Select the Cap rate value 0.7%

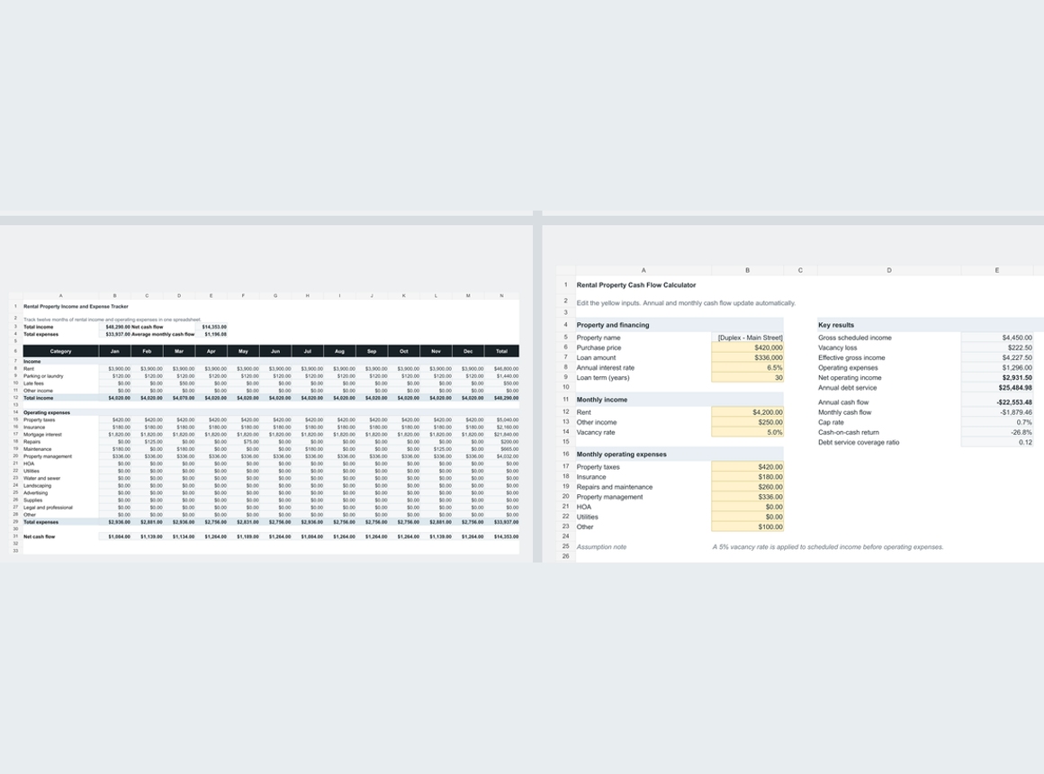click(996, 422)
